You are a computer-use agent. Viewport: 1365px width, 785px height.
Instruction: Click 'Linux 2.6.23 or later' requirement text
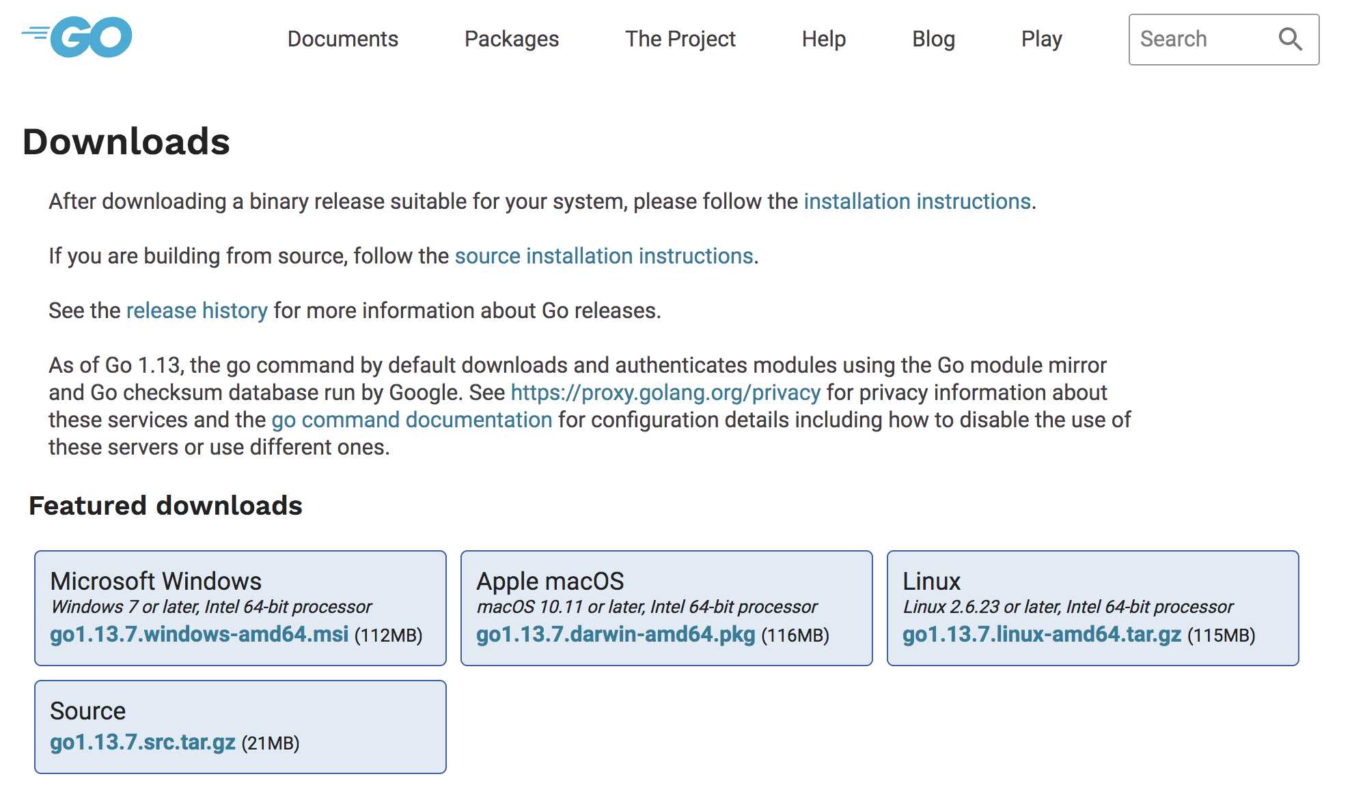click(x=1068, y=607)
